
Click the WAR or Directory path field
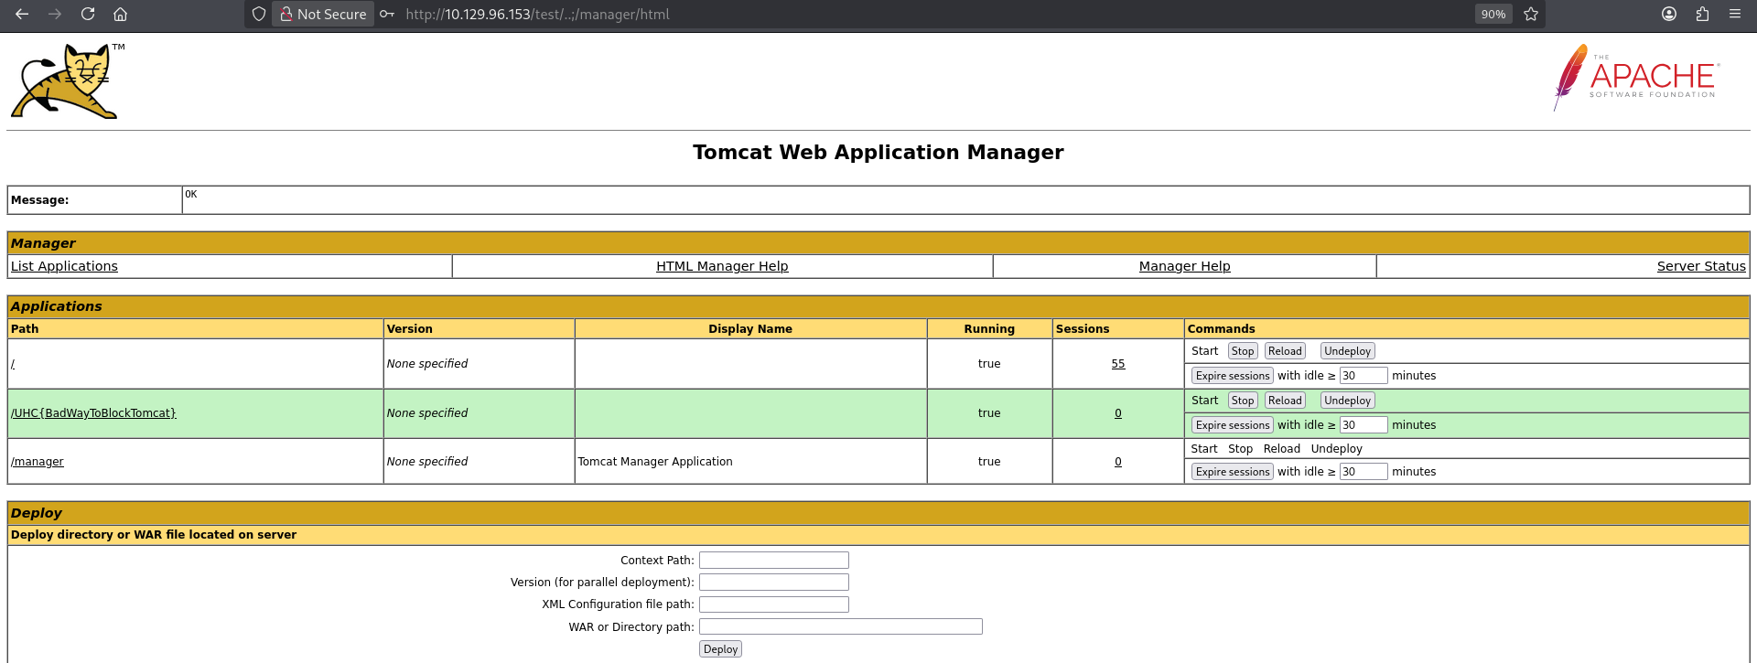(841, 626)
